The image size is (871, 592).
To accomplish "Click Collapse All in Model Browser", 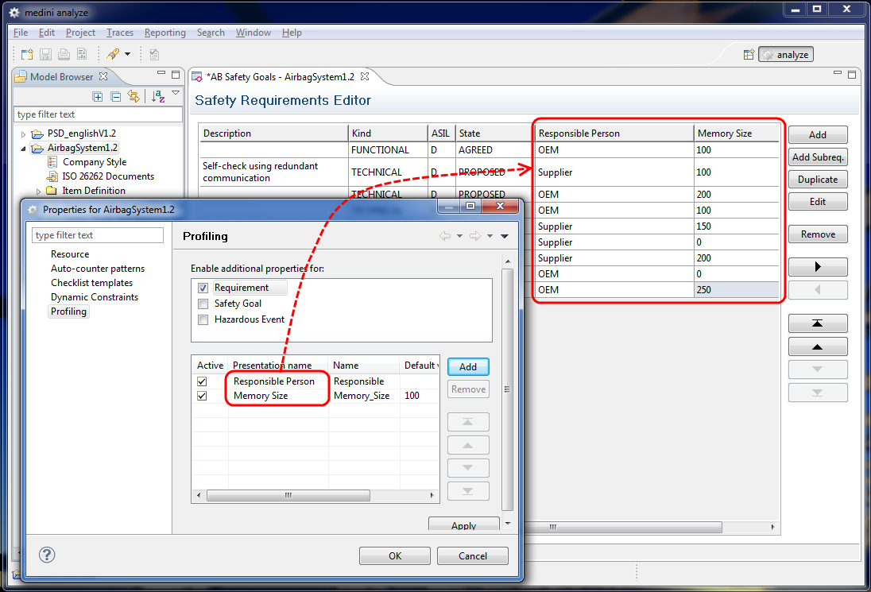I will click(115, 97).
